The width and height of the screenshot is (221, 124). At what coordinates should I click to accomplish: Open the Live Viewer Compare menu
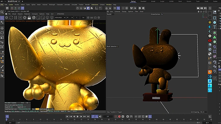coord(35,14)
